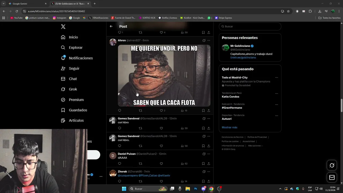Viewport: 343px width, 193px height.
Task: Click Mostrar más under trends
Action: tap(229, 127)
